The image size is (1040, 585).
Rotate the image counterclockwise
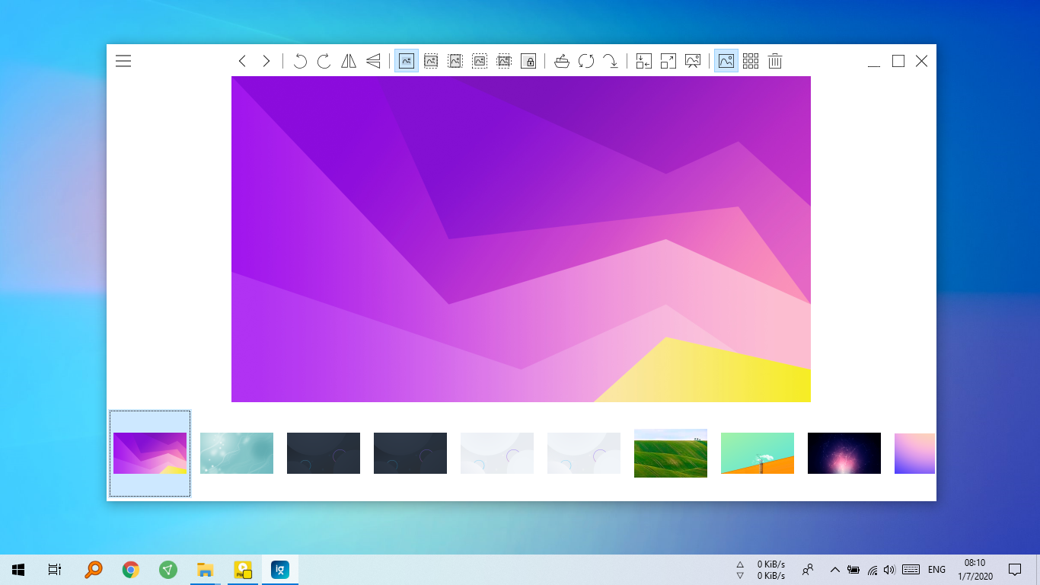tap(300, 61)
